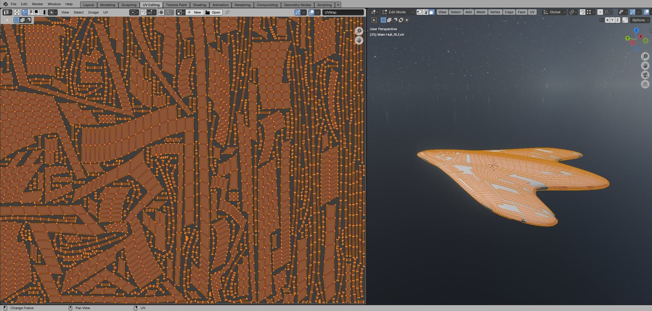Toggle UV sync selection icon

pyautogui.click(x=17, y=12)
